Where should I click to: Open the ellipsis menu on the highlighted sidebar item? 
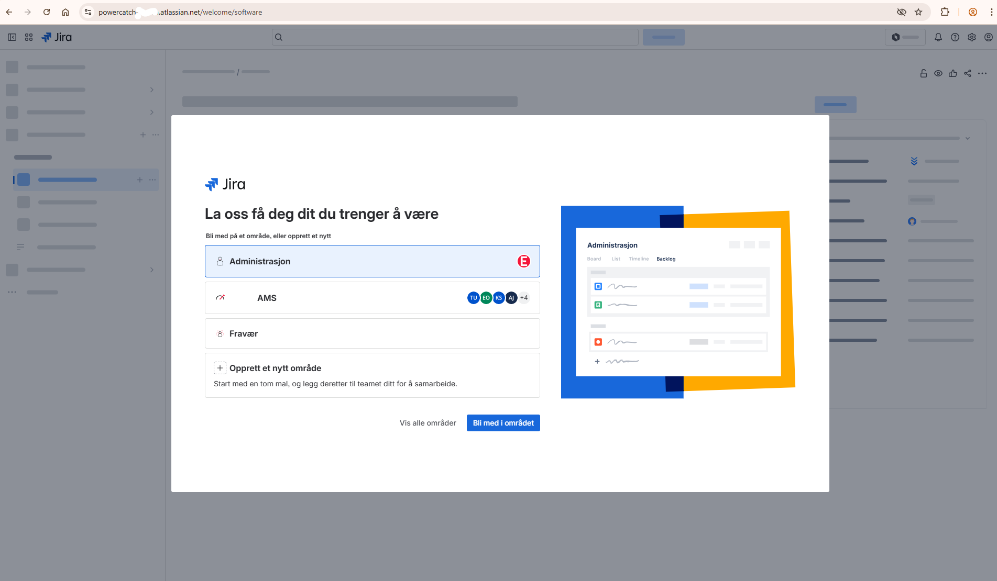(152, 180)
